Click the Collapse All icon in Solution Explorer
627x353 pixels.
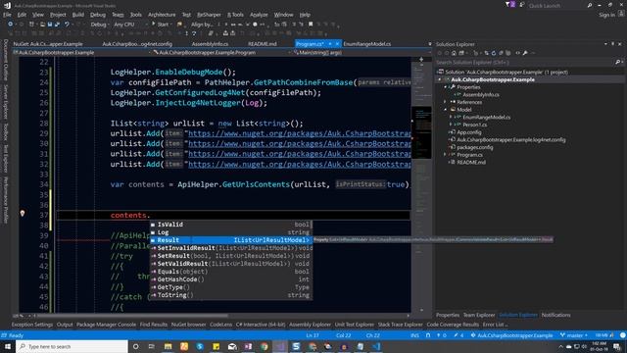(501, 53)
